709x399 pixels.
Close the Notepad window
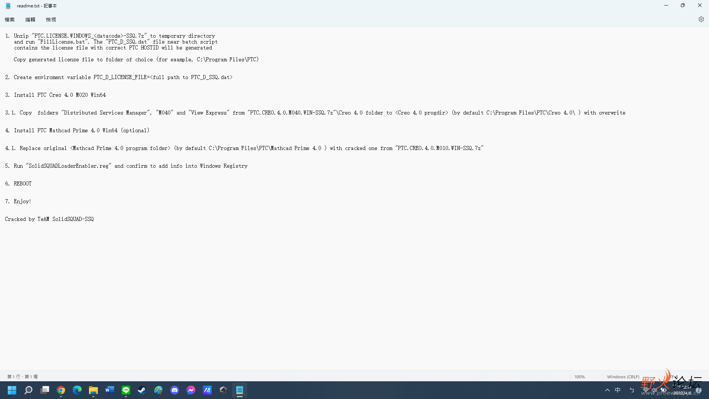coord(700,6)
